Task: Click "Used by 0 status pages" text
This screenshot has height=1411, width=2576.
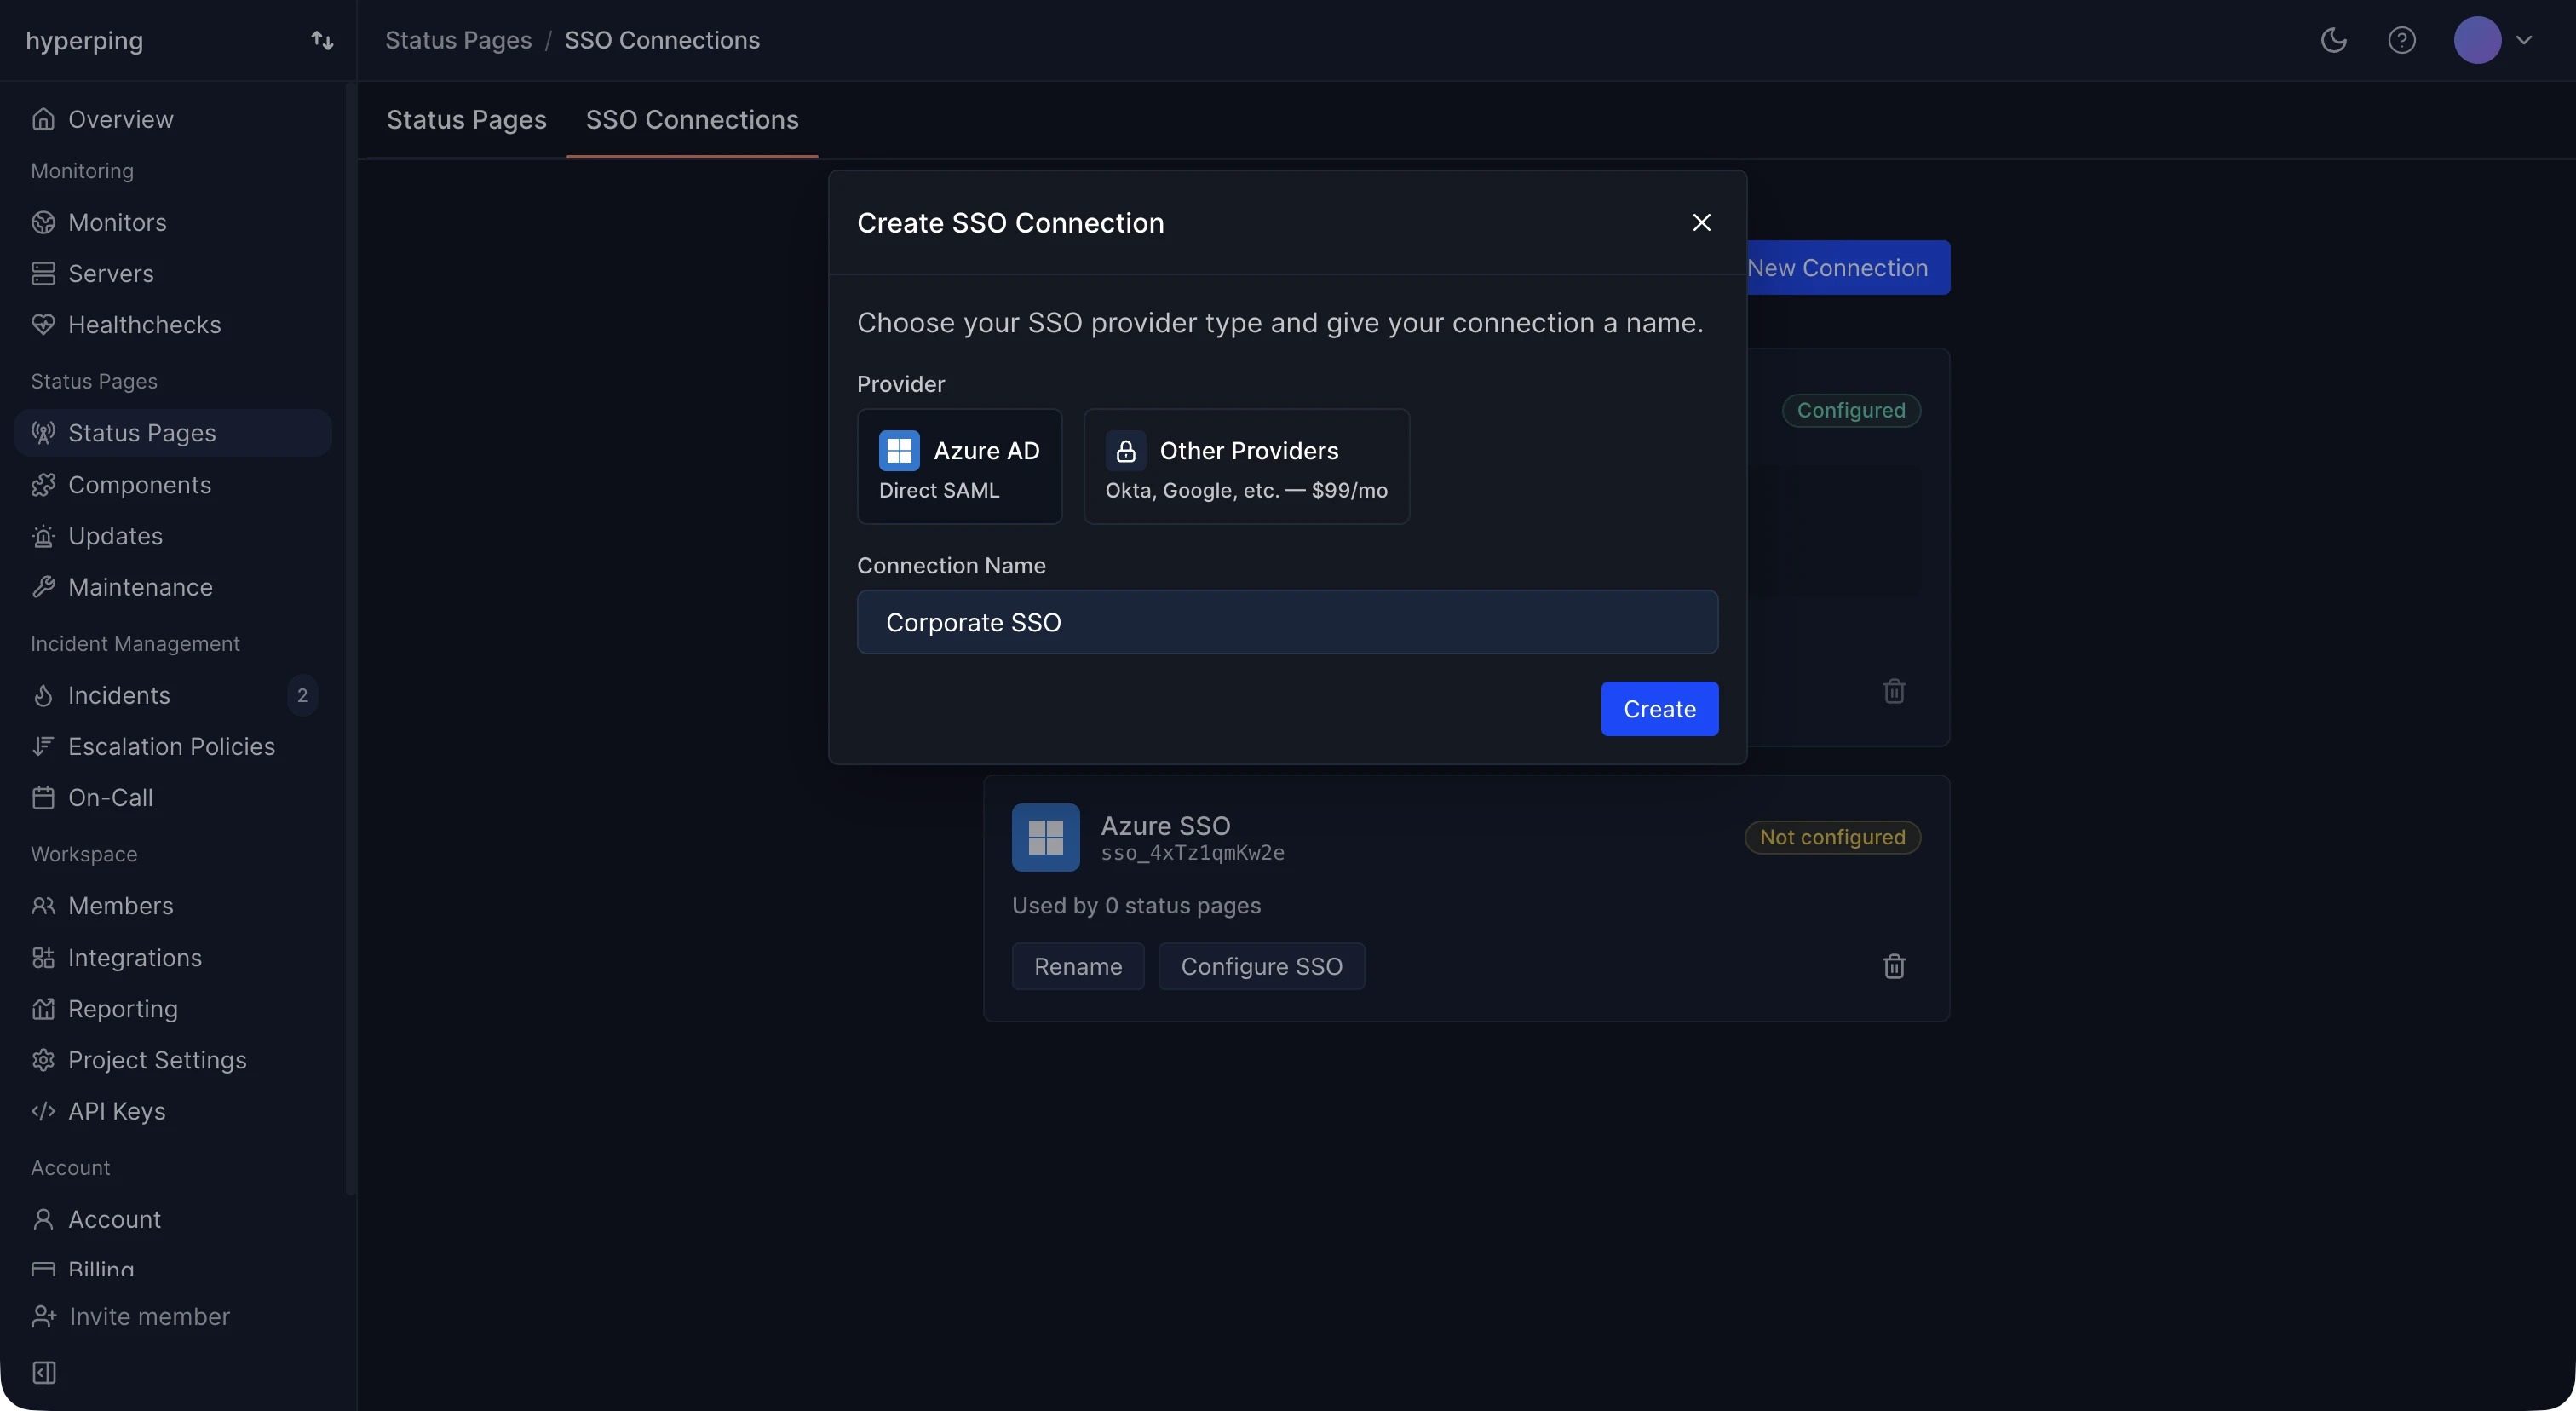Action: click(x=1136, y=906)
